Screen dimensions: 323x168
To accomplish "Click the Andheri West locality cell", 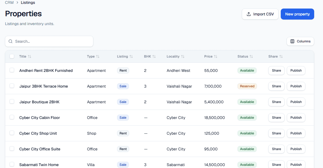I will [178, 71].
